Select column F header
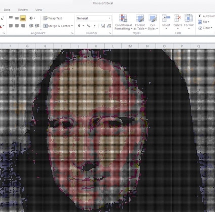Viewport: 215px width, 212px height. (x=10, y=46)
